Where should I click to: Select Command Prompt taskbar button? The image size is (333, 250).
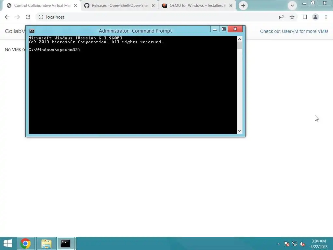(x=65, y=243)
